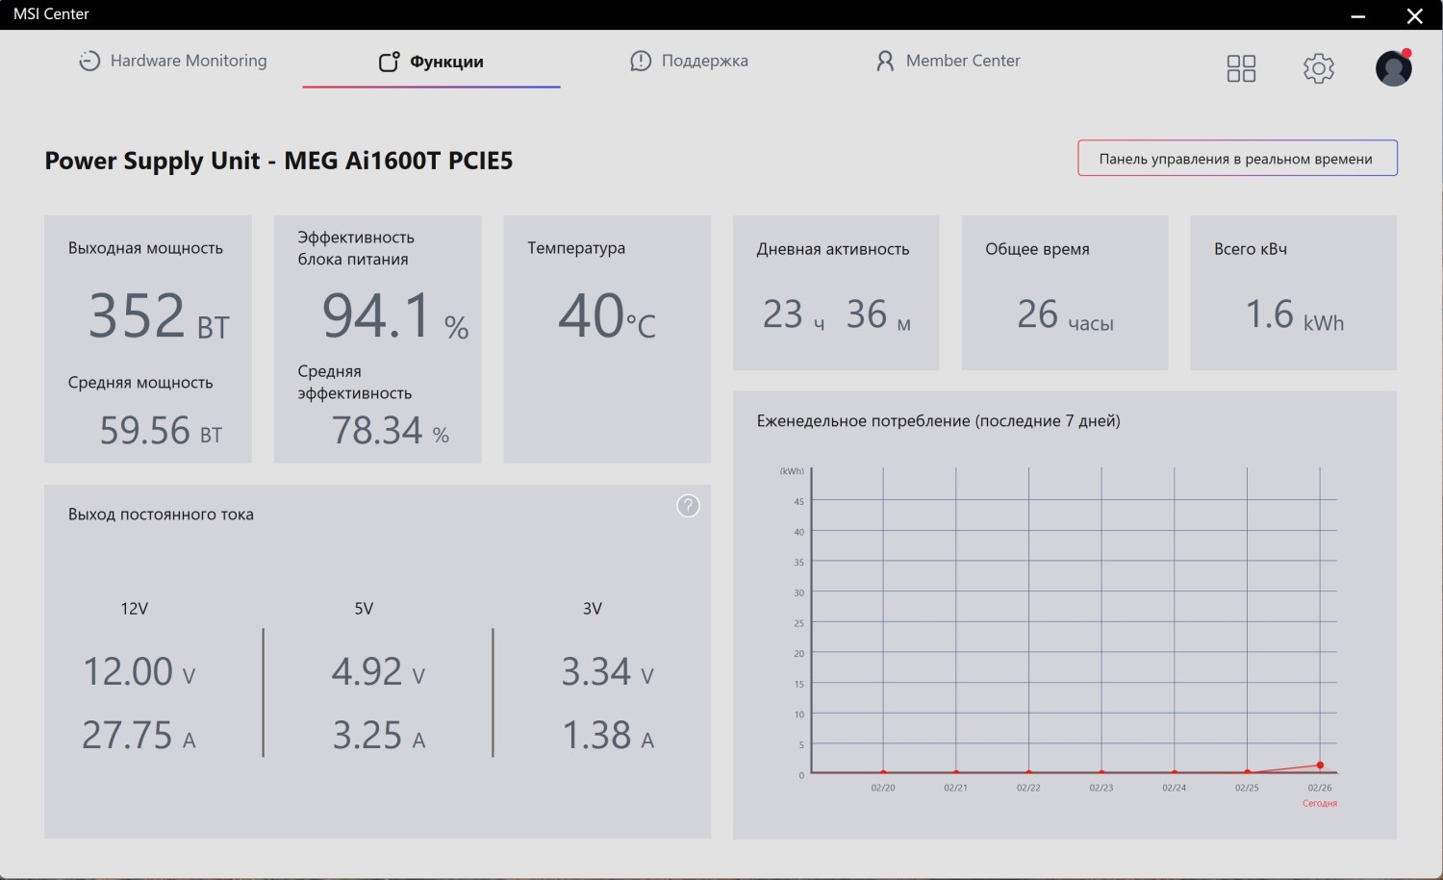
Task: Select the 23 ч 36 м daily activity
Action: (x=836, y=314)
